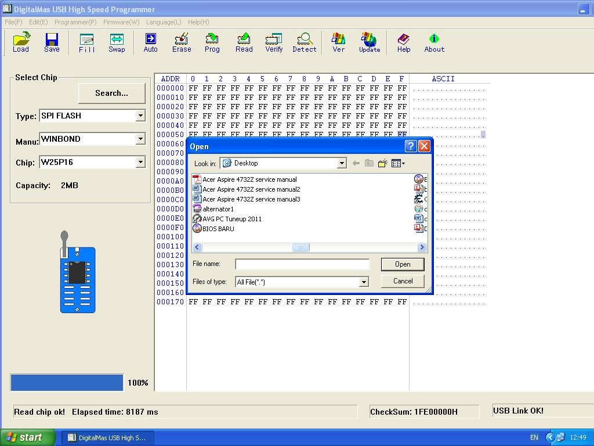The height and width of the screenshot is (446, 594).
Task: Open the Help(H) menu
Action: pyautogui.click(x=198, y=22)
